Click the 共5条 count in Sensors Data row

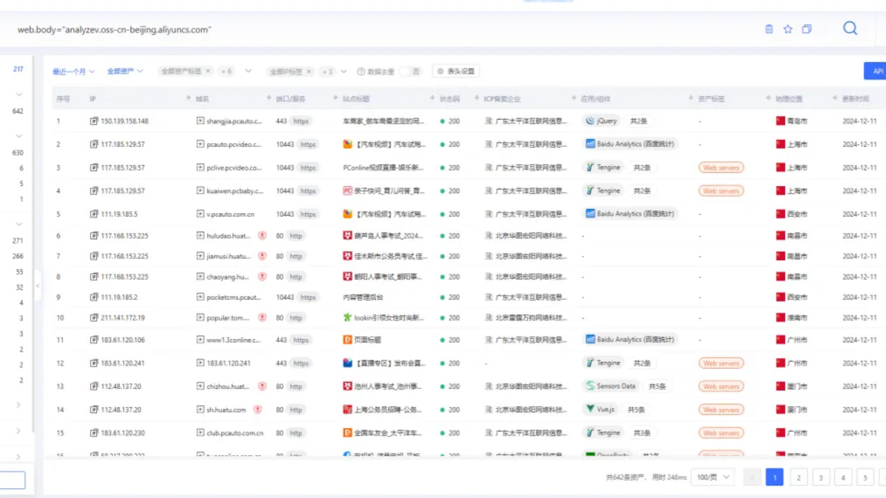[x=657, y=386]
